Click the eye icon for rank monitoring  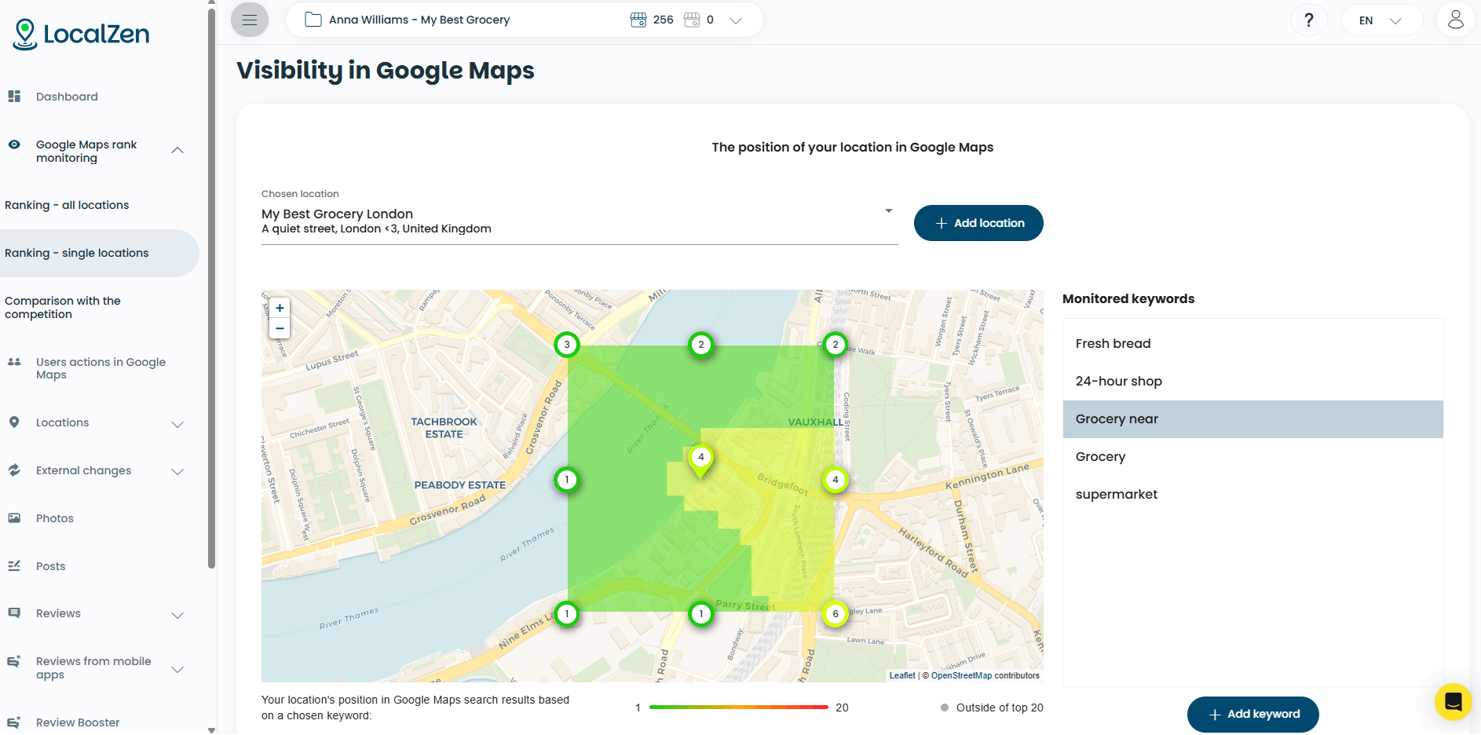click(14, 144)
